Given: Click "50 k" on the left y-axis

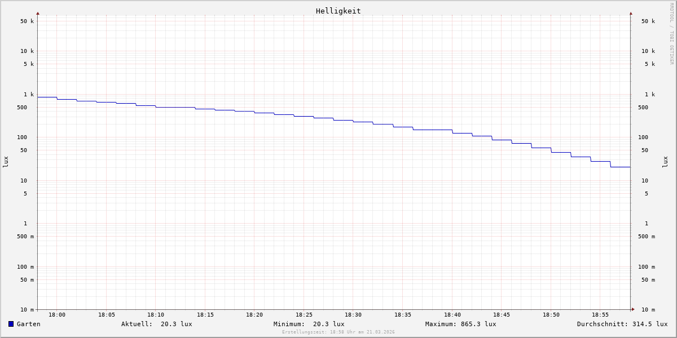Looking at the screenshot, I should tap(27, 21).
